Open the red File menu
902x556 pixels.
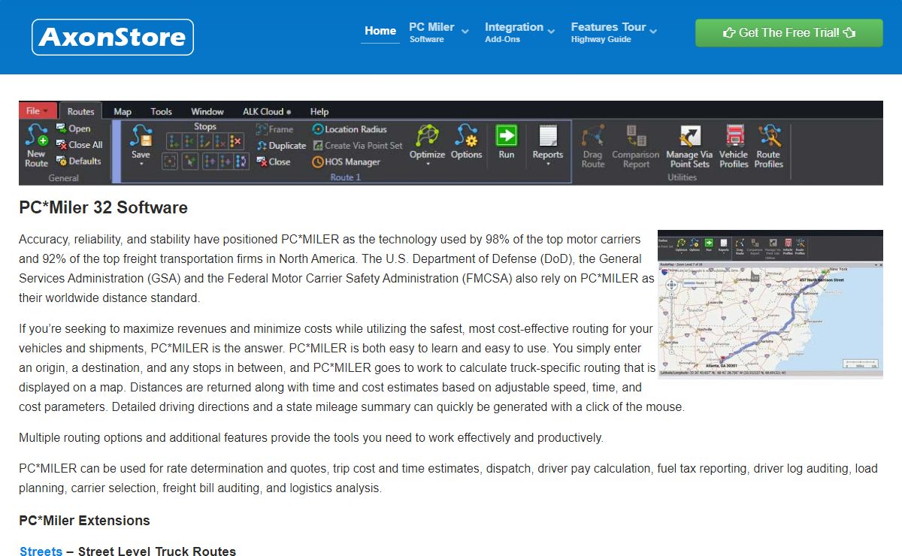(38, 110)
